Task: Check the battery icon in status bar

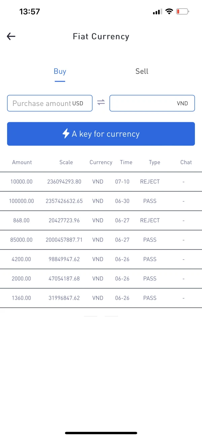Action: click(182, 12)
